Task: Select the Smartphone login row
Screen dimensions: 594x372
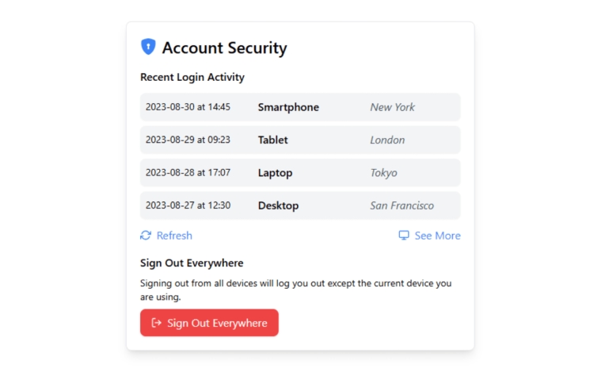Action: click(300, 107)
